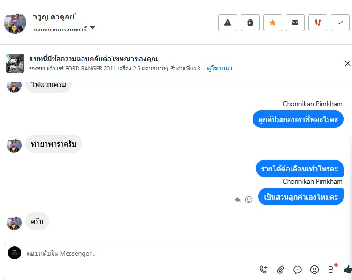Reply to the เป็นสวนลูกค้าเองไหมคะ message
The width and height of the screenshot is (352, 280).
tap(238, 199)
